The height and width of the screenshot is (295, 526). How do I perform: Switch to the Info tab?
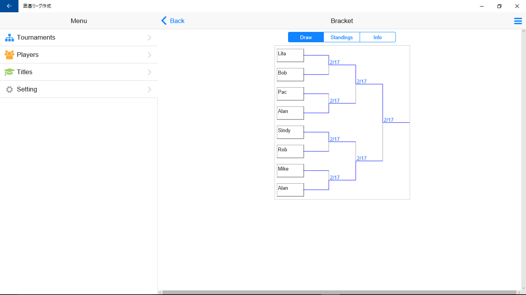[x=377, y=37]
